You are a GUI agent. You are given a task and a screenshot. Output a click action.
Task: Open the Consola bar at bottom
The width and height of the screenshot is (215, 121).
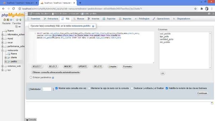31,120
